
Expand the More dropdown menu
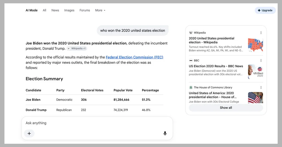100,10
